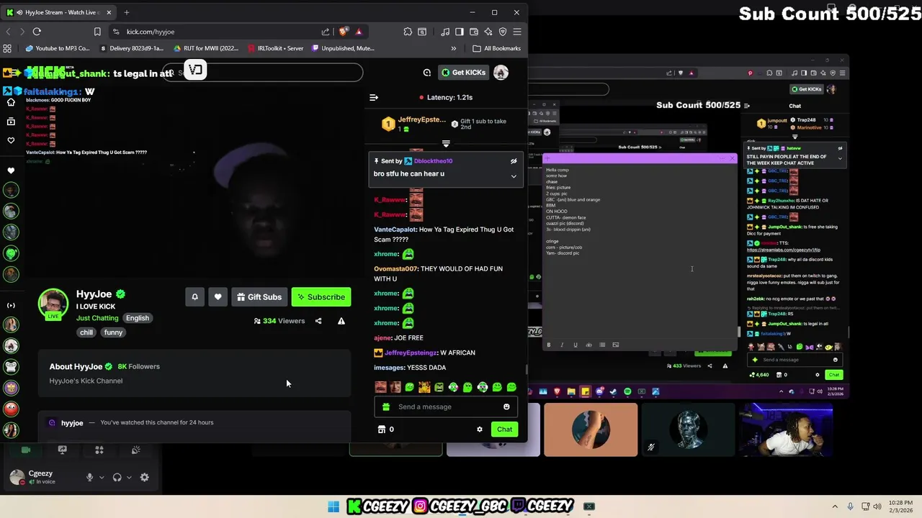Mute Discord microphone
The width and height of the screenshot is (922, 518).
[90, 477]
